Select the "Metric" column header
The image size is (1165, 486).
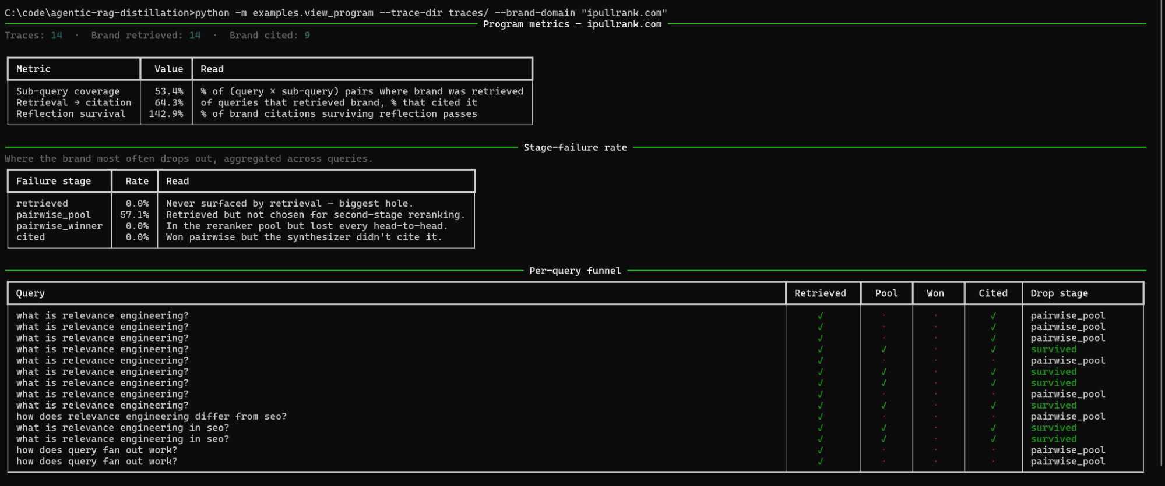coord(33,69)
